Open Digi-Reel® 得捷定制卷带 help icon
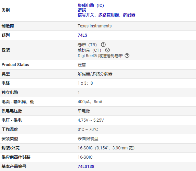The image size is (196, 171). [127, 56]
